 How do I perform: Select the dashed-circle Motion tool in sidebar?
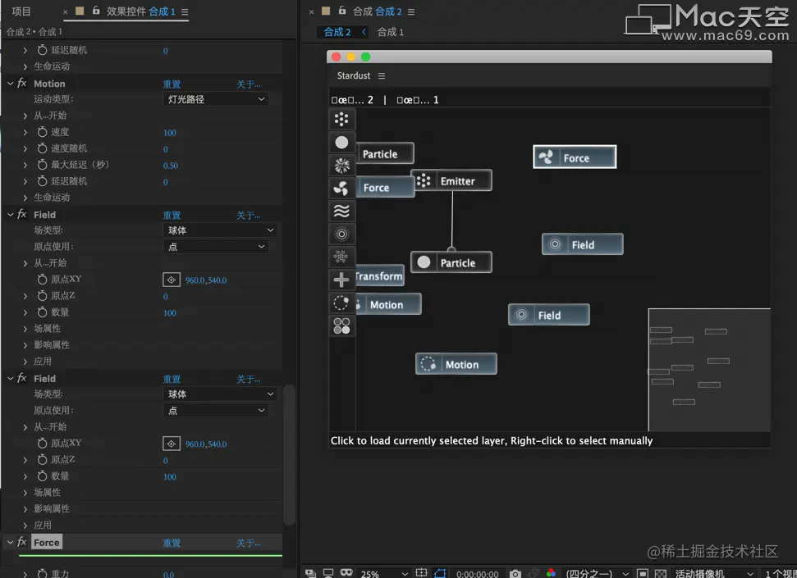tap(341, 303)
